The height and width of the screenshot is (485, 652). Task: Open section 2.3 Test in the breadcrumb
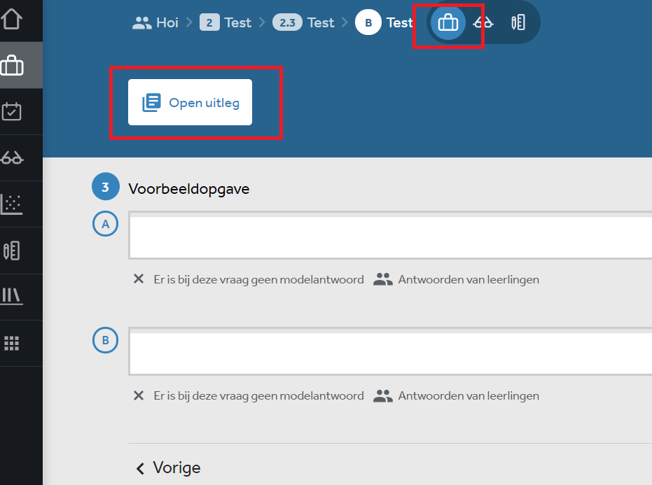click(x=303, y=22)
